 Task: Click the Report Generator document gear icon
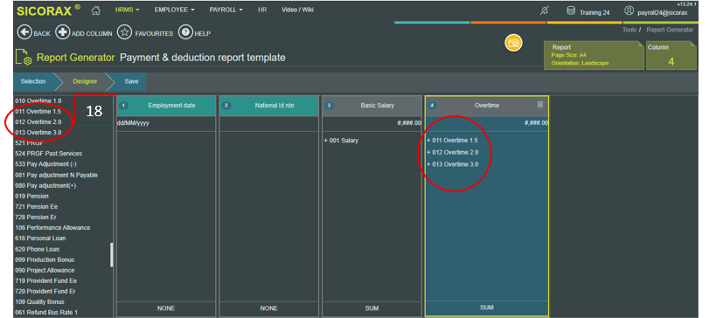pyautogui.click(x=24, y=58)
